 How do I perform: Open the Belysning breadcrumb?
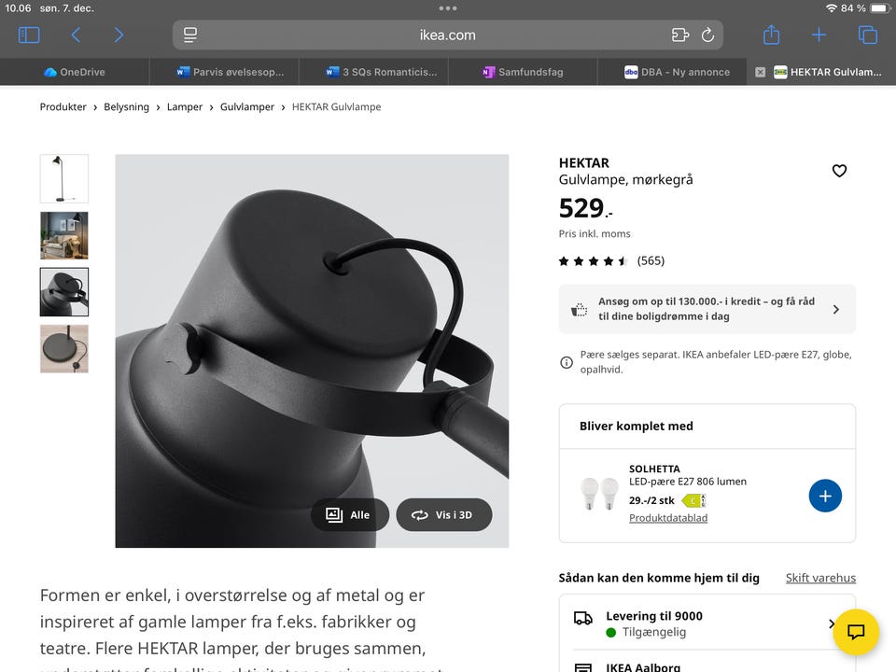point(126,106)
